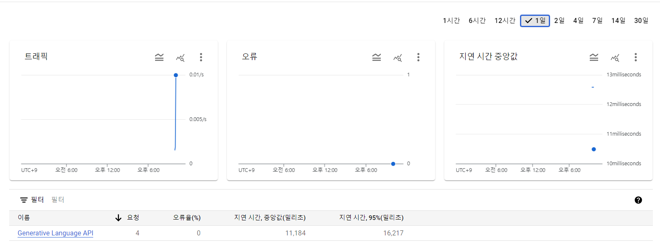The width and height of the screenshot is (660, 245).
Task: Click the request count value 4
Action: (138, 233)
